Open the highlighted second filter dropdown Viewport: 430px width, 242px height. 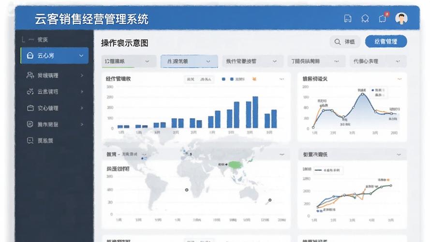[189, 61]
